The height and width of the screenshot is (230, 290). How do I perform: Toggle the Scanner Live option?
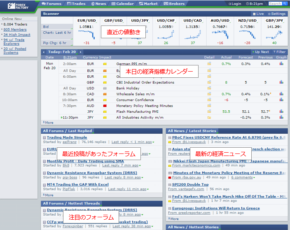(258, 14)
